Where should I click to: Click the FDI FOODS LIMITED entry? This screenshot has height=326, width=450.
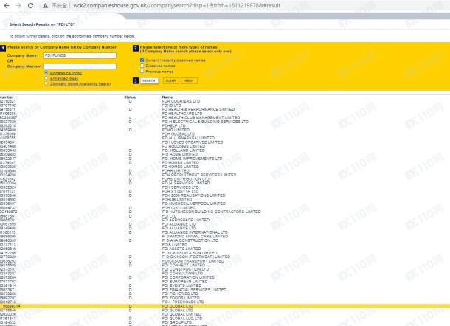click(181, 298)
